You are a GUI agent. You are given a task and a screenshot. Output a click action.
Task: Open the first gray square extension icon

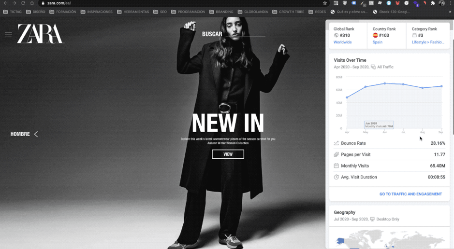[x=336, y=3]
